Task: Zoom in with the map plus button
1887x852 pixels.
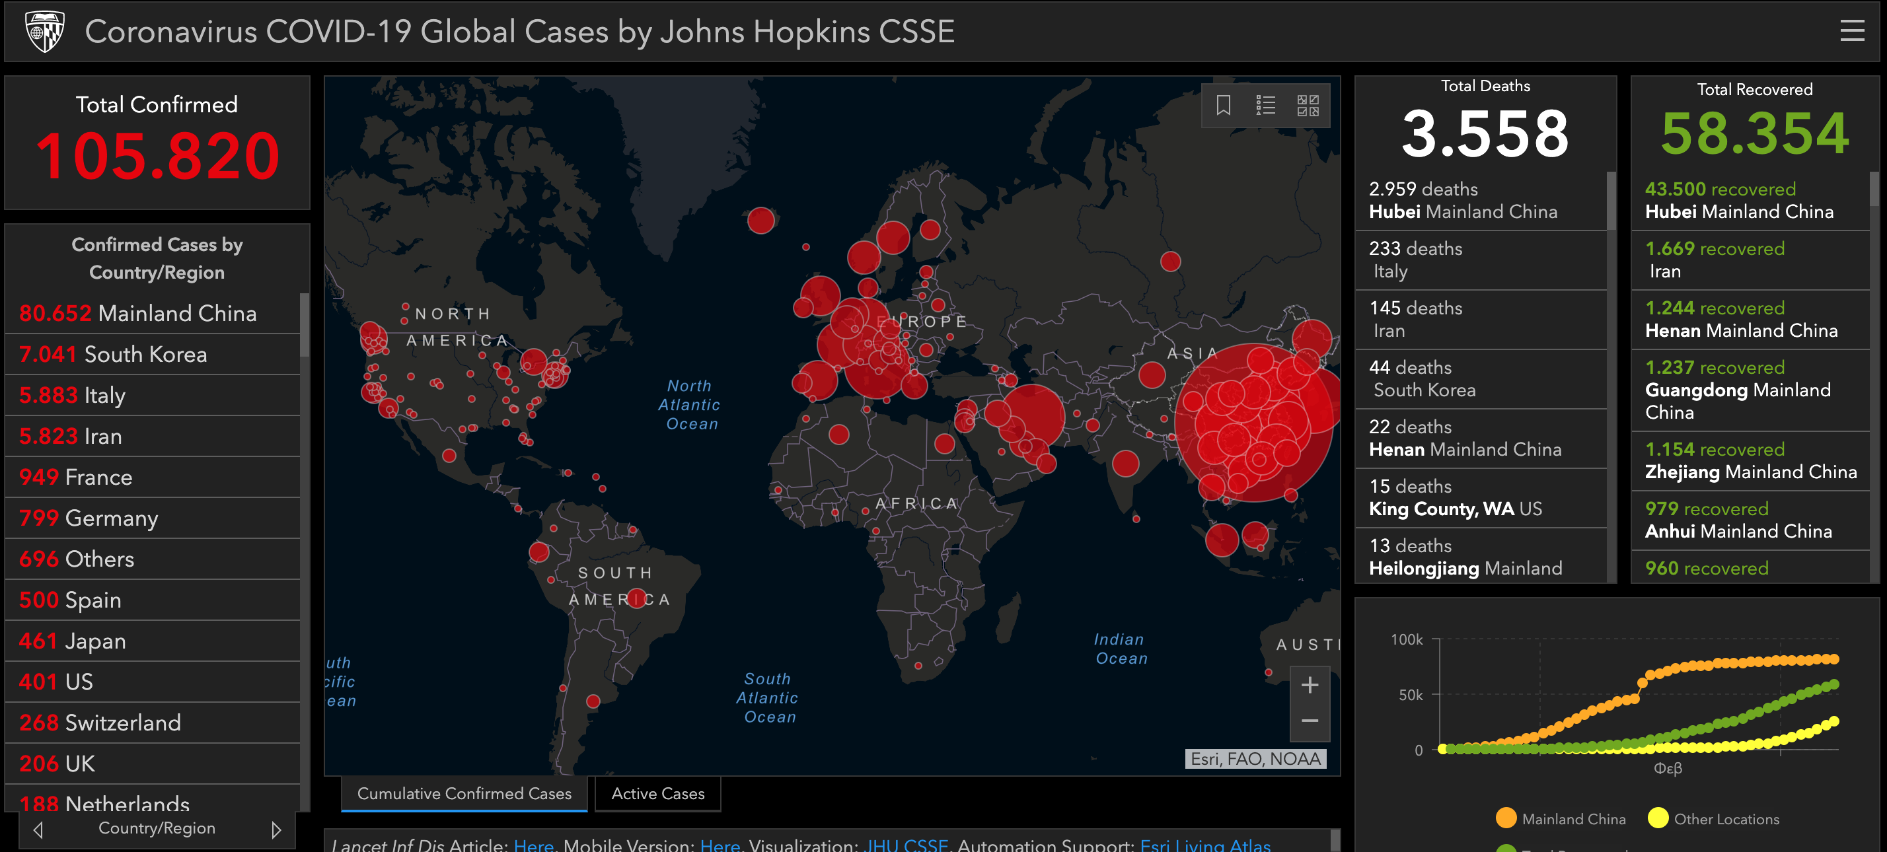Action: [x=1309, y=685]
